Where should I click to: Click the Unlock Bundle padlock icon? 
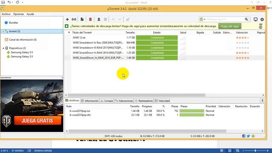pos(128,20)
